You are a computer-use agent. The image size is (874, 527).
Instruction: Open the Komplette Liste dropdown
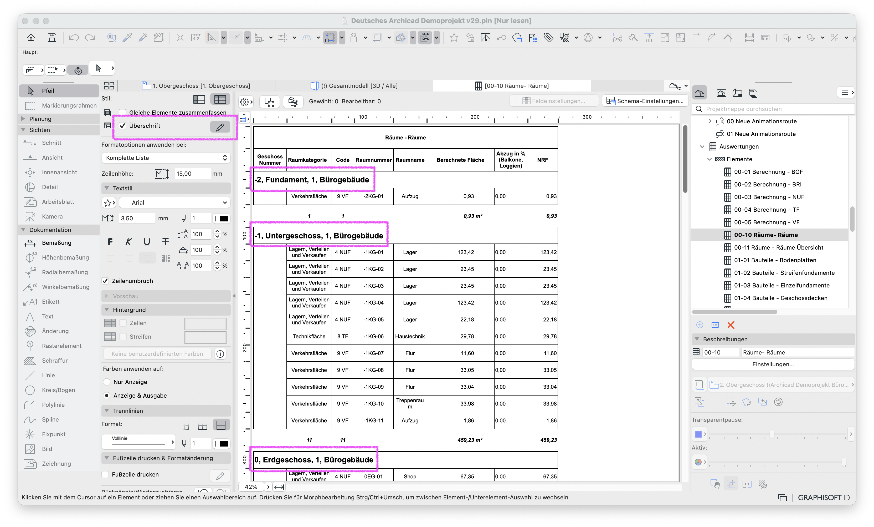coord(166,158)
